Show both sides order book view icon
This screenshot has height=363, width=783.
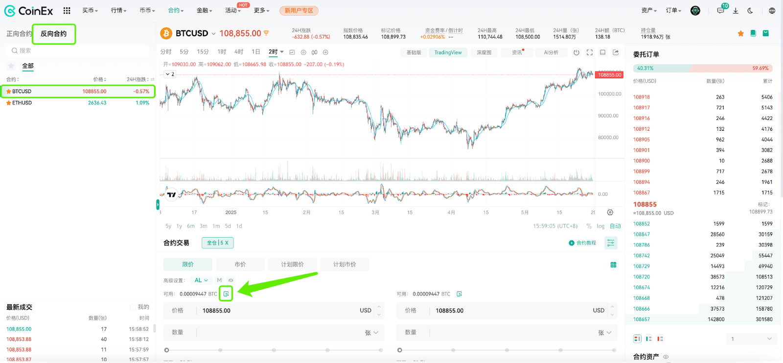point(637,339)
